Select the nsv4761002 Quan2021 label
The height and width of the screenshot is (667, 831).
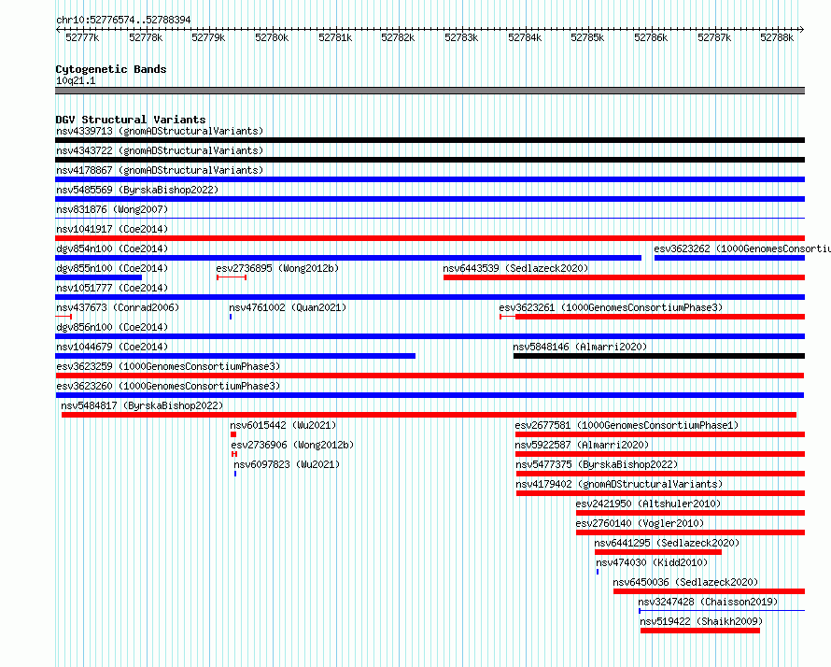[x=288, y=307]
